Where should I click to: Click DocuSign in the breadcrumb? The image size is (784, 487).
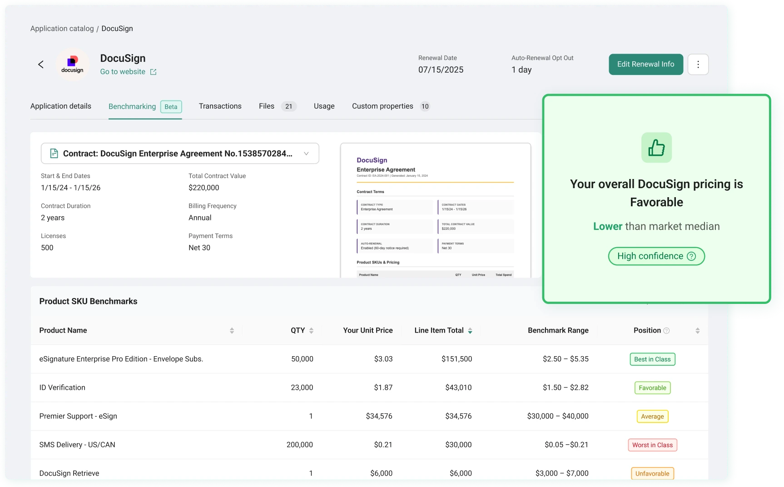click(x=117, y=29)
